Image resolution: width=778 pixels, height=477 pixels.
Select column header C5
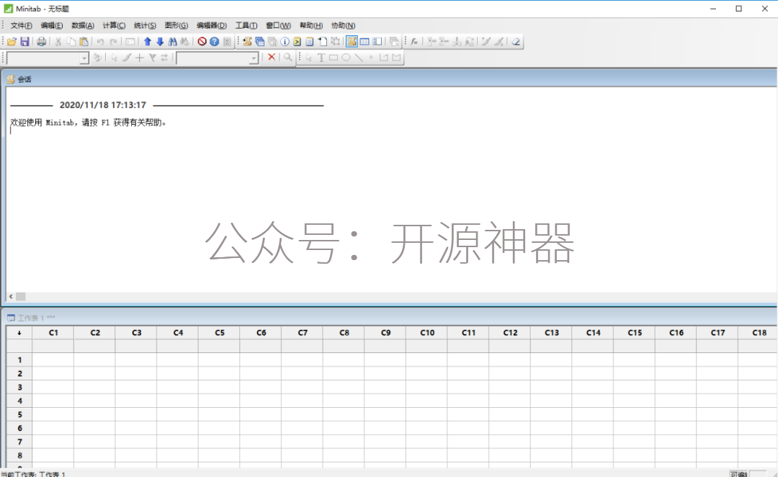(219, 333)
